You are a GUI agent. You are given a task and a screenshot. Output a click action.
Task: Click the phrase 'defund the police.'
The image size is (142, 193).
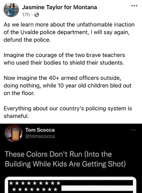27,40
